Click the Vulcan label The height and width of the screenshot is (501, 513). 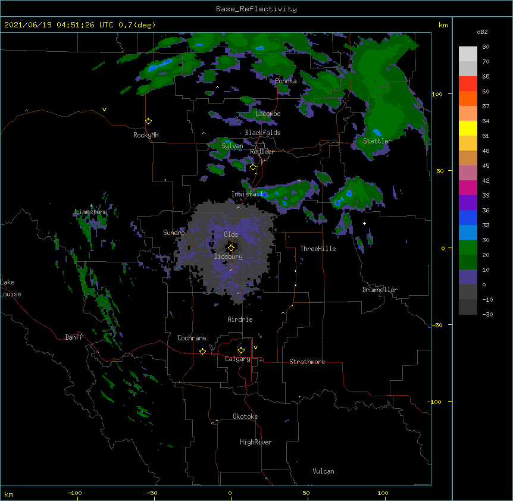(323, 471)
